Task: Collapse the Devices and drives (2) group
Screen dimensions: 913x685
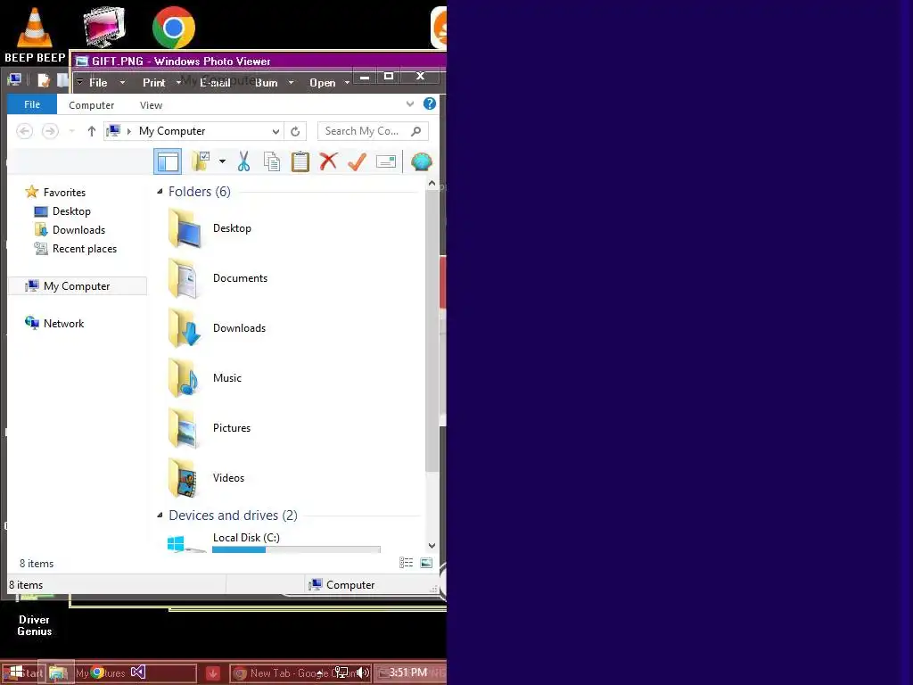Action: tap(160, 515)
